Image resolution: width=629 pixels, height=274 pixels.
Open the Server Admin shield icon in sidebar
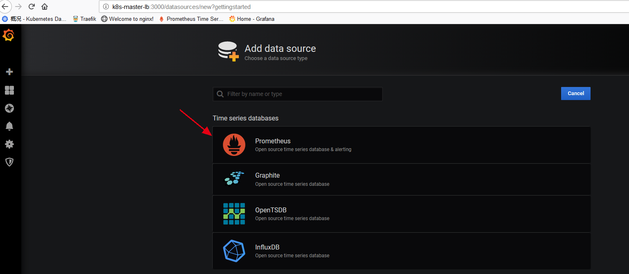pos(9,162)
